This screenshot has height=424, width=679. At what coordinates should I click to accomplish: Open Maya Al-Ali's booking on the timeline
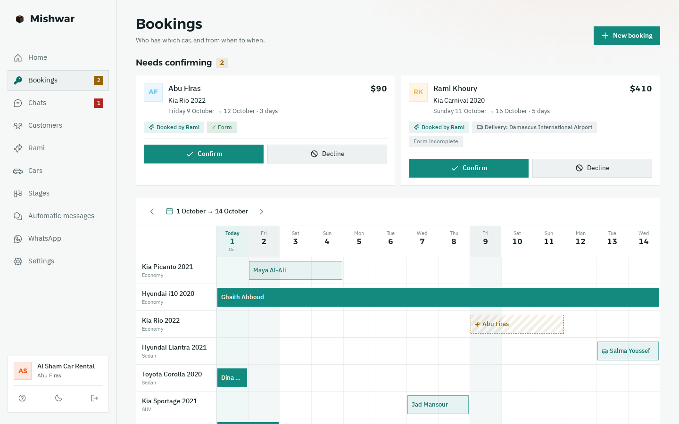point(296,270)
